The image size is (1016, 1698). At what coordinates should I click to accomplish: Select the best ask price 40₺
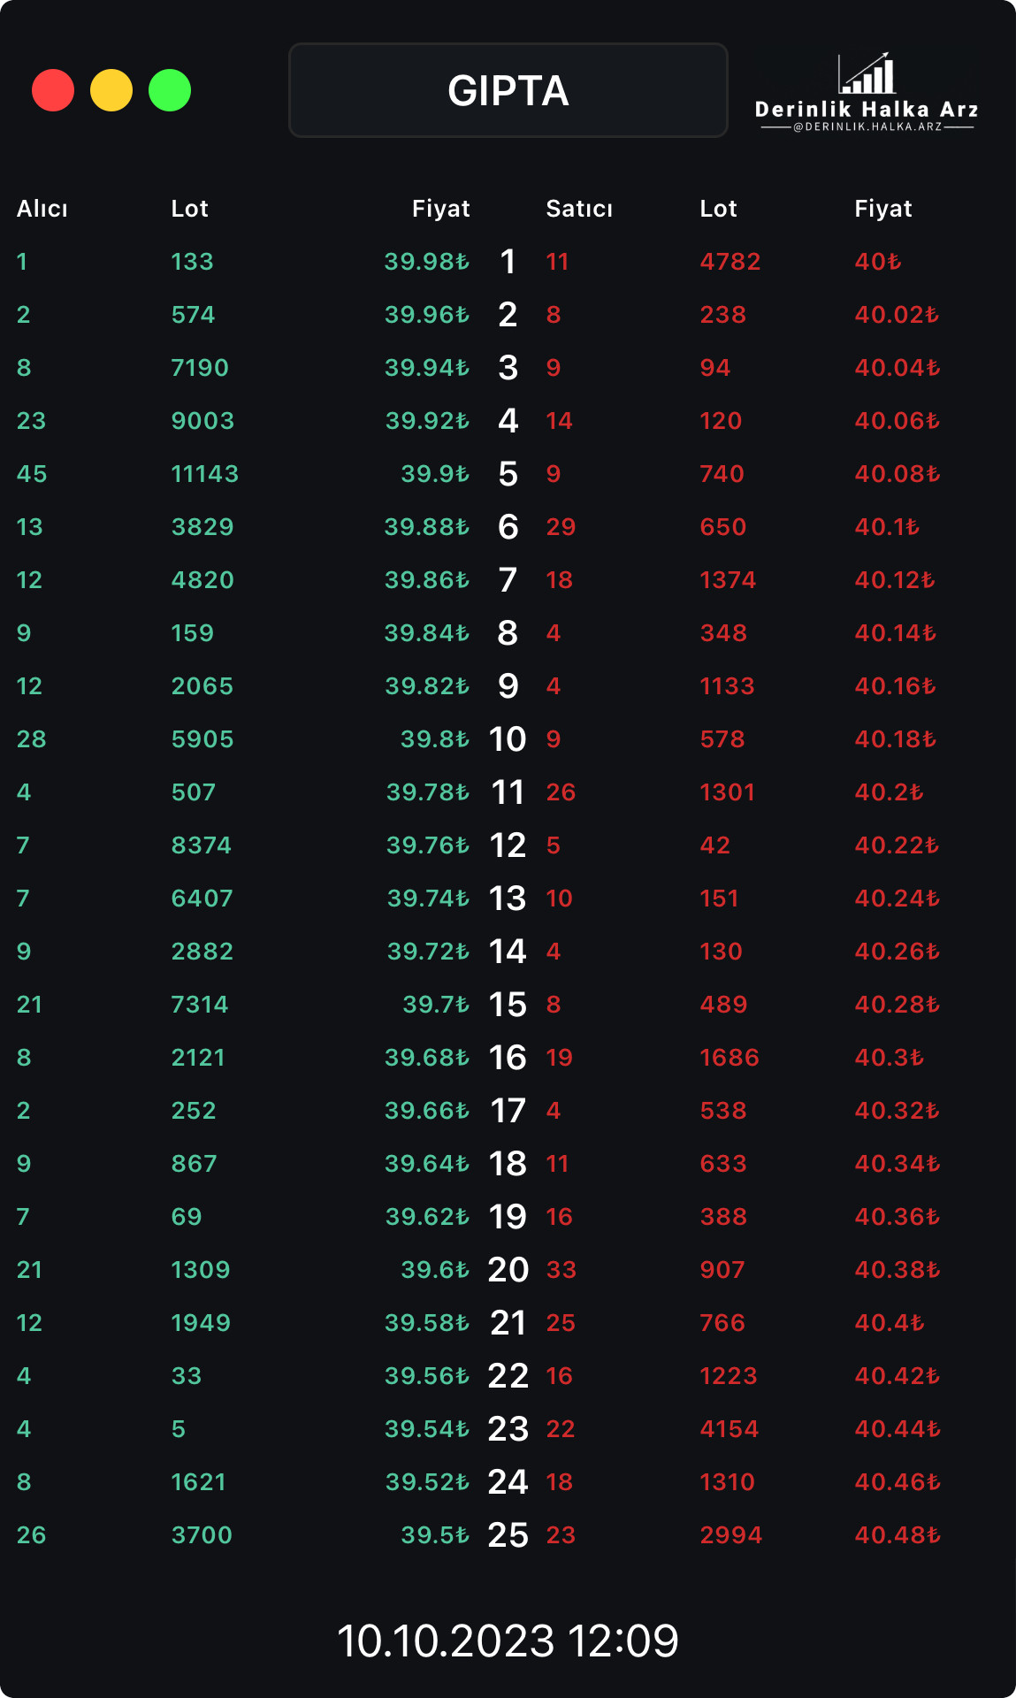(x=878, y=262)
